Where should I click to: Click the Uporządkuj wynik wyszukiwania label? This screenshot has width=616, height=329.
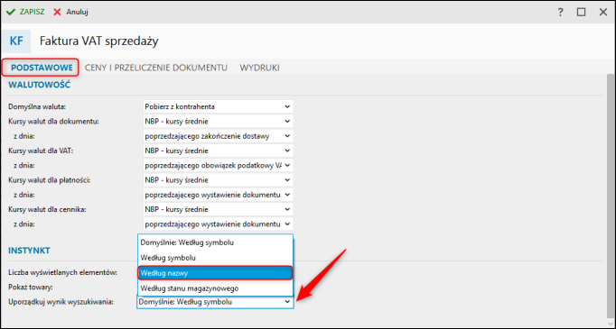(x=61, y=302)
